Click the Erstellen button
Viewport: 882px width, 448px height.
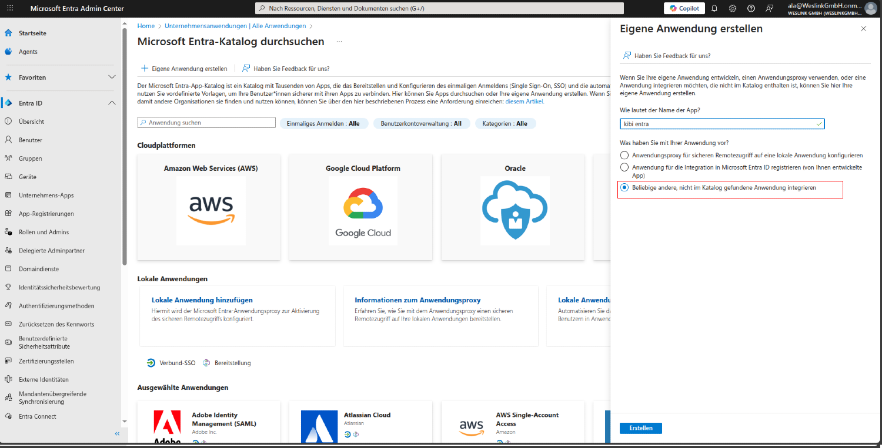point(641,428)
